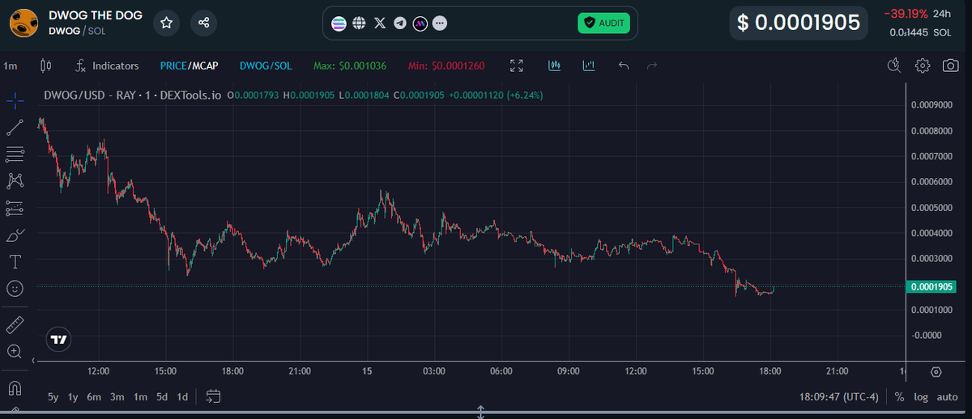This screenshot has height=419, width=972.
Task: Open the Indicators menu
Action: click(x=107, y=66)
